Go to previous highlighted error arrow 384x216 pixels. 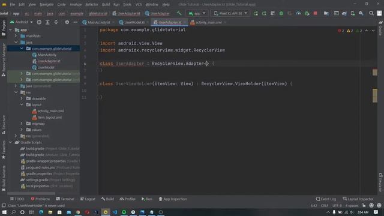tap(367, 31)
